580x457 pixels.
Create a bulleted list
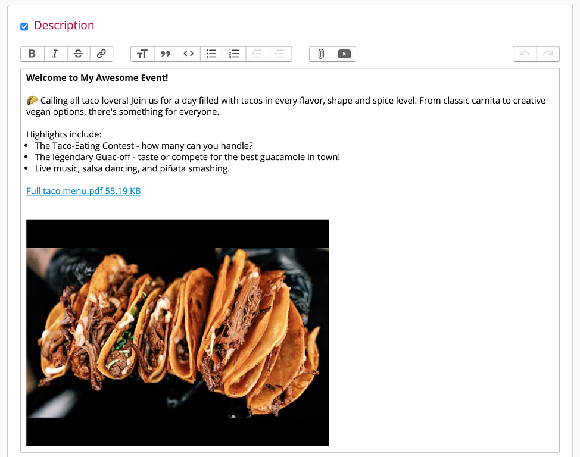(x=211, y=54)
